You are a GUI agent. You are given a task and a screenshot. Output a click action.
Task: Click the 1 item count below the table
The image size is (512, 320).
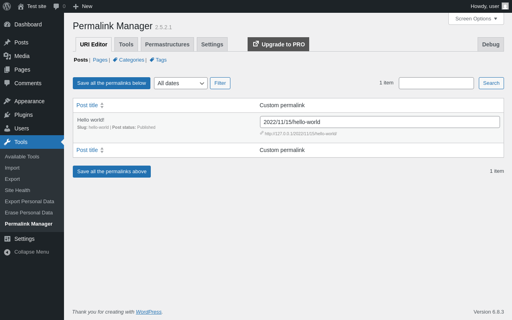coord(497,171)
